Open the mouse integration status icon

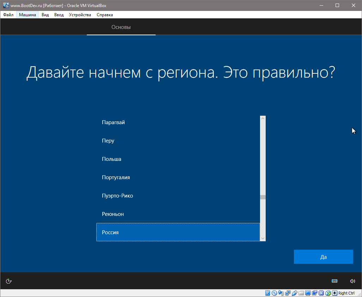coord(328,293)
